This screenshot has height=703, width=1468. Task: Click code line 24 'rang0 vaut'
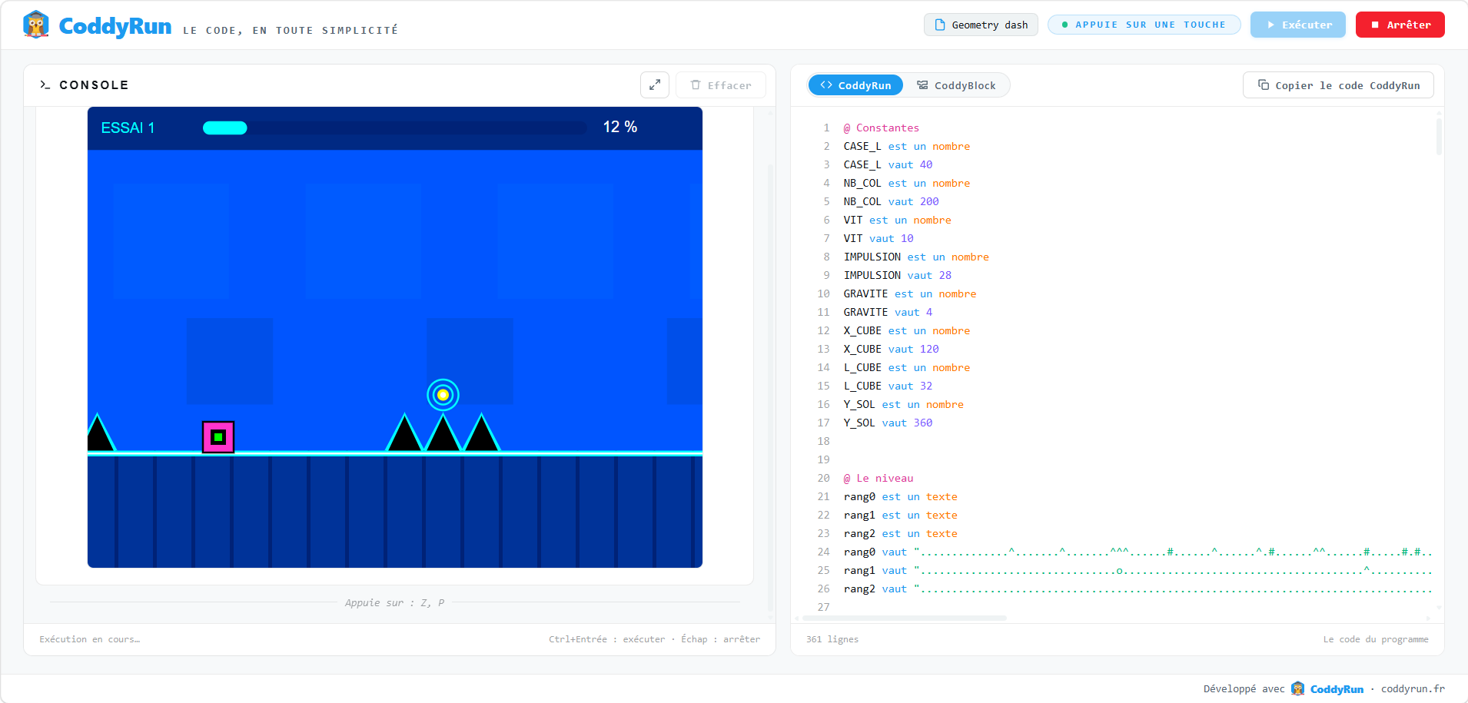1138,552
